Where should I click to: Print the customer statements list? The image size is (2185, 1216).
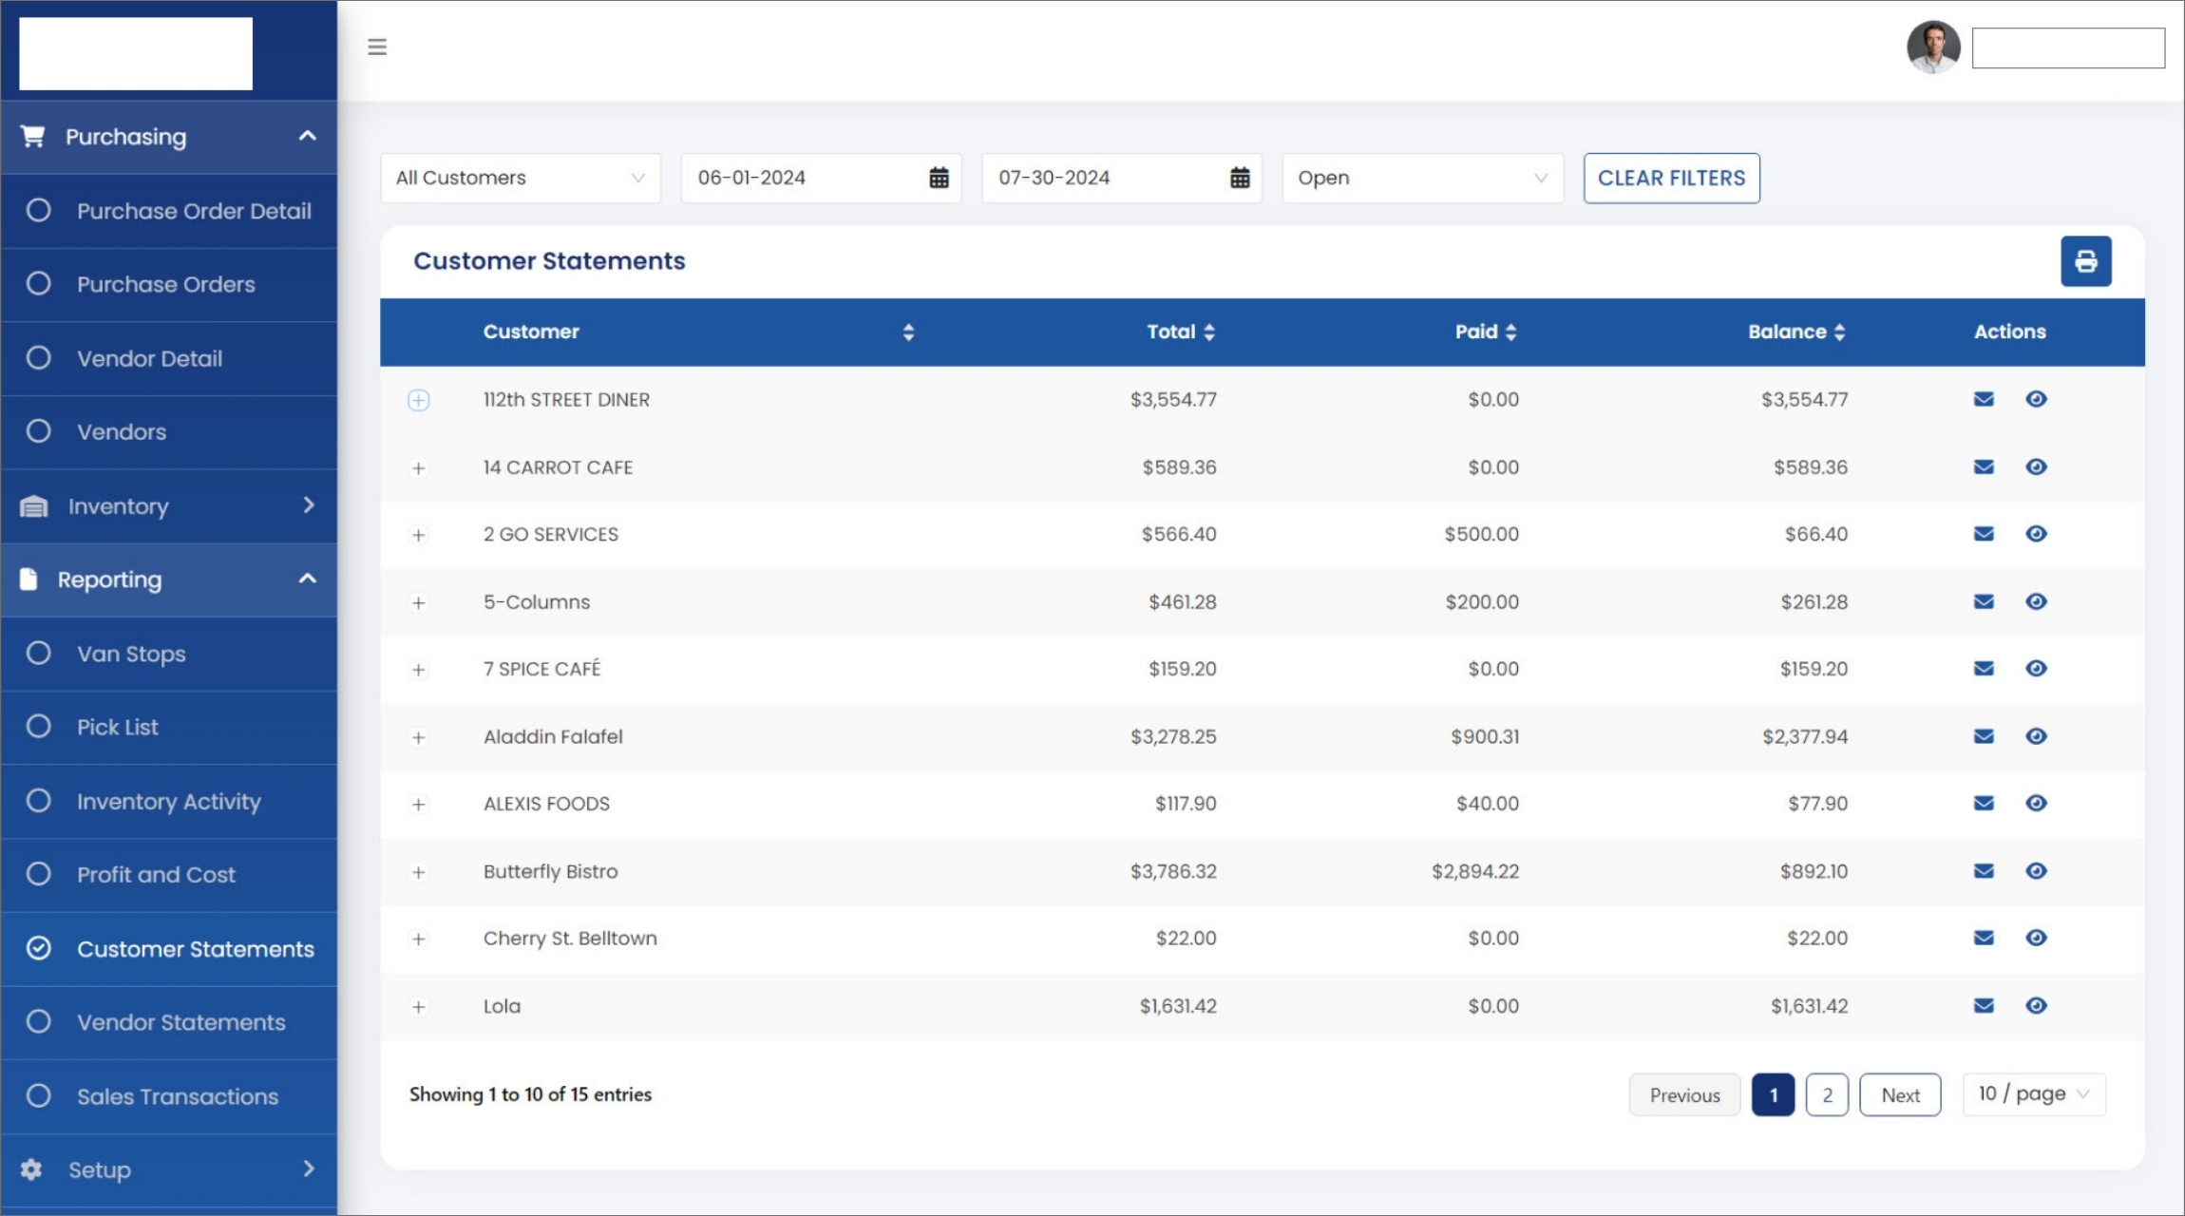(x=2085, y=261)
